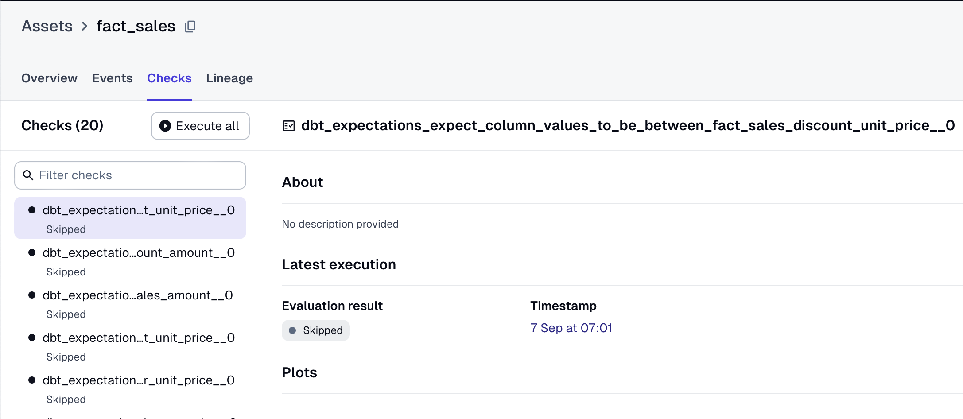Select the dbt_expectatio…ales_amount__0 check
This screenshot has width=963, height=419.
click(130, 304)
